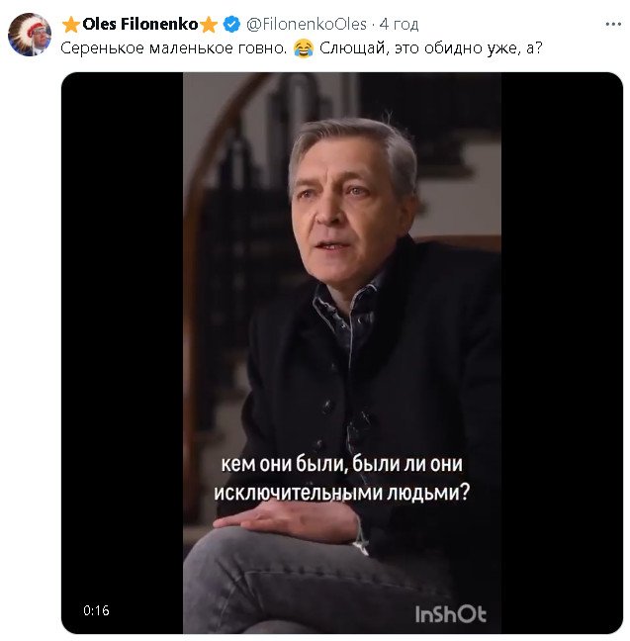This screenshot has height=641, width=630.
Task: Click the laughing emoji in the tweet
Action: (304, 48)
